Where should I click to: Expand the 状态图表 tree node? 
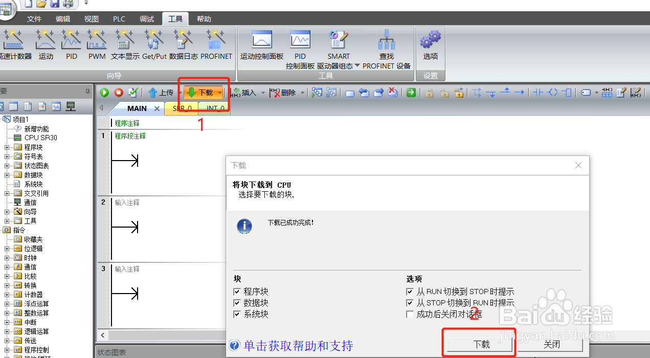(x=7, y=166)
